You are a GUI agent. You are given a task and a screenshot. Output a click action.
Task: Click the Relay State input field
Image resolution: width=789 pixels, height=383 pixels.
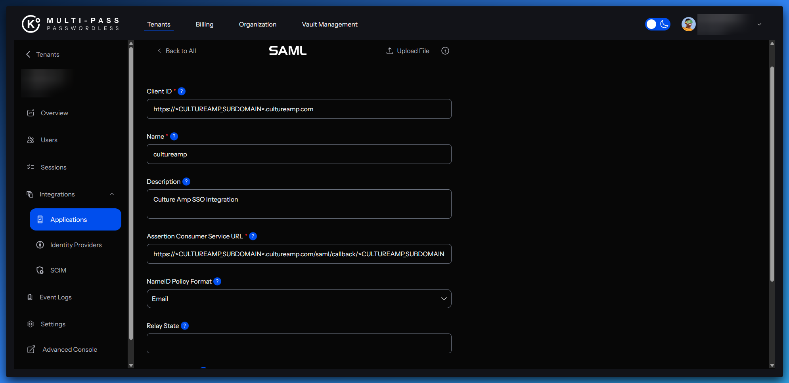(x=299, y=343)
